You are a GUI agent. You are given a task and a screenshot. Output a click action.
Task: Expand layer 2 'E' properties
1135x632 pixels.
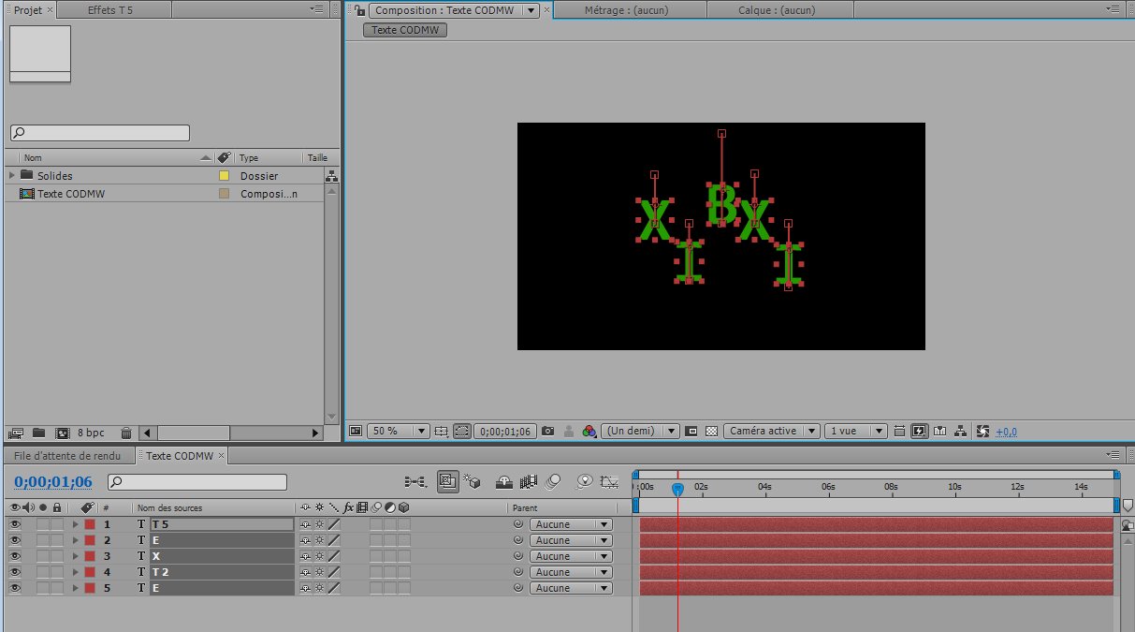tap(75, 540)
